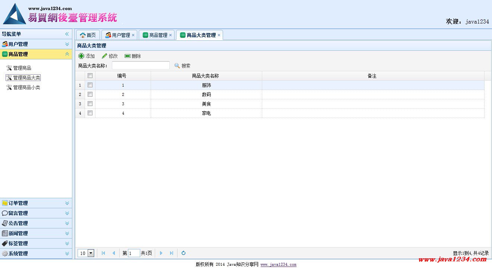
Task: Go to last page icon
Action: 172,253
